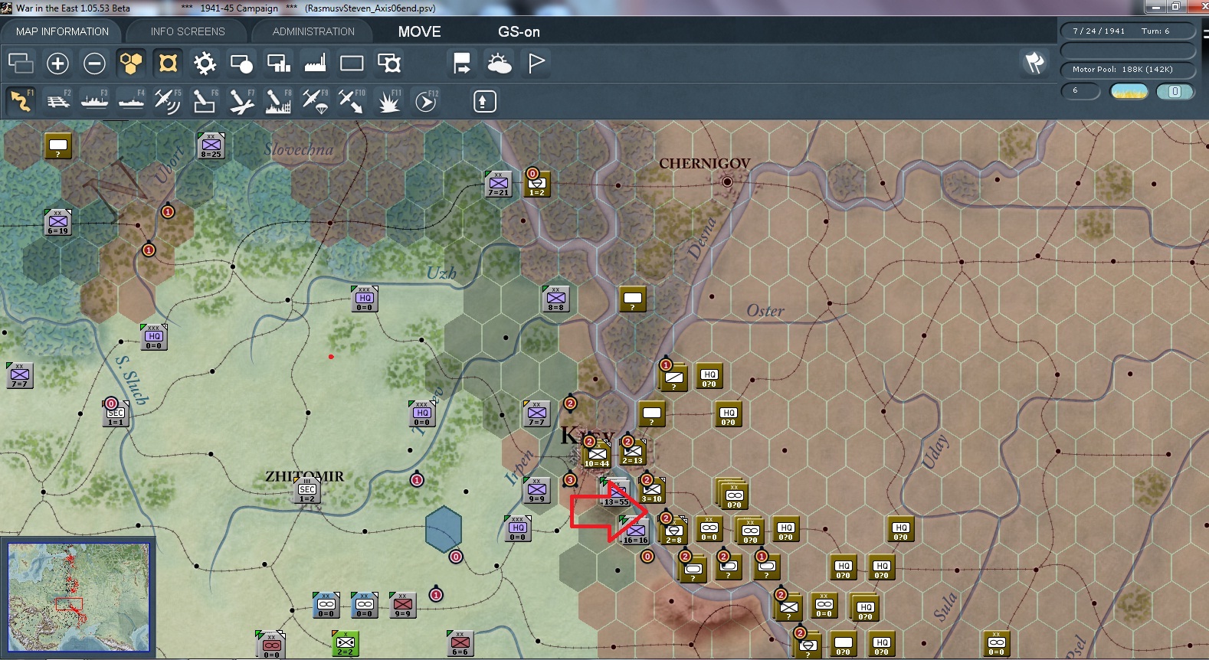Screen dimensions: 1209x660
Task: Select the Soviet 3=10 unit
Action: 652,490
